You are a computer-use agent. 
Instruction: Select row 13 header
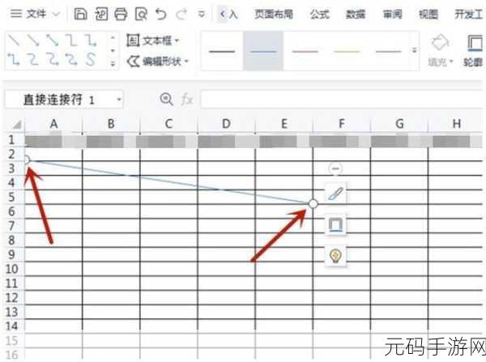click(12, 312)
